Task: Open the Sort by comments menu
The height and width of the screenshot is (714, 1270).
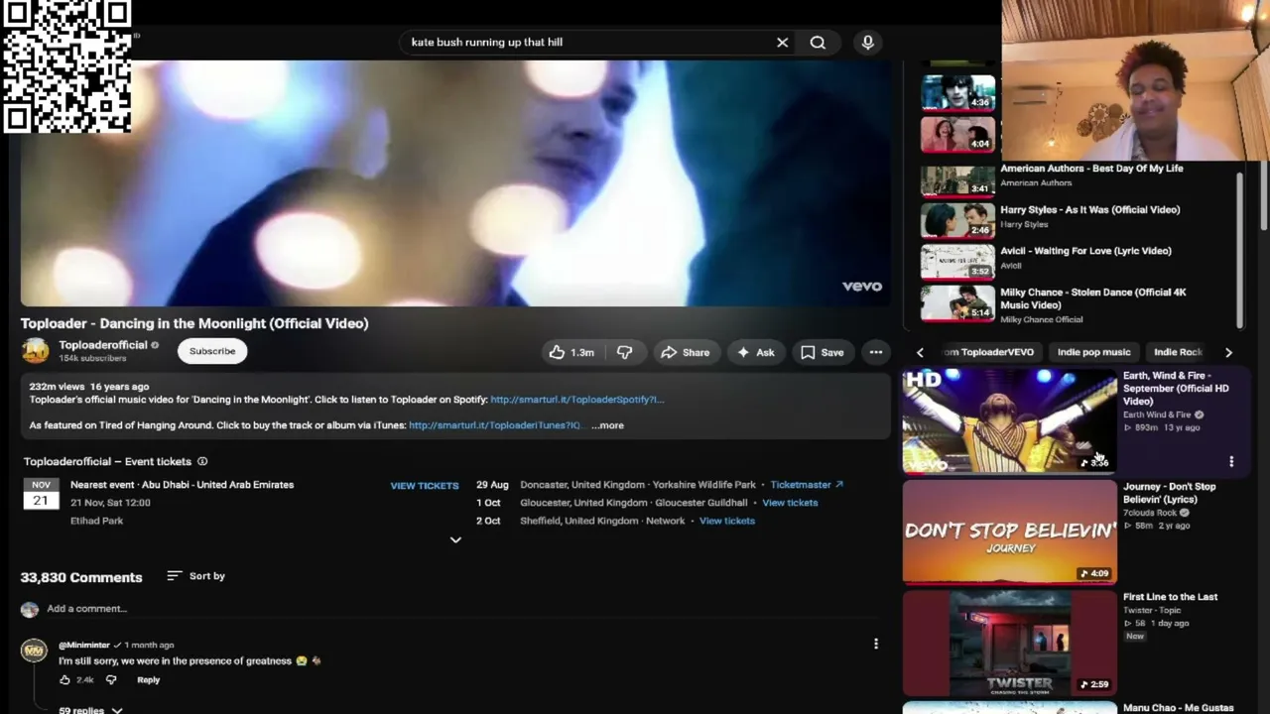Action: 196,576
